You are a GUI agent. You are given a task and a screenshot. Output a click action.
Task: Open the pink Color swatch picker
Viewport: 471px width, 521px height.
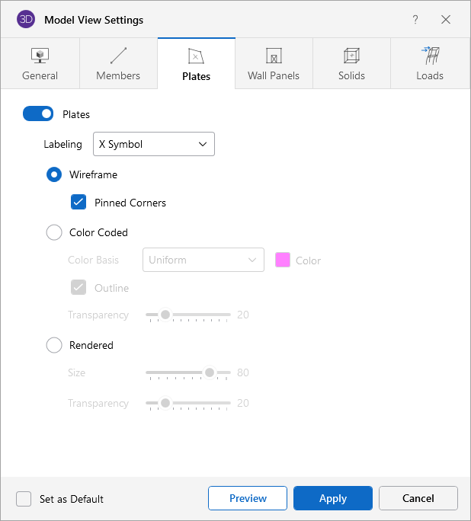coord(283,260)
